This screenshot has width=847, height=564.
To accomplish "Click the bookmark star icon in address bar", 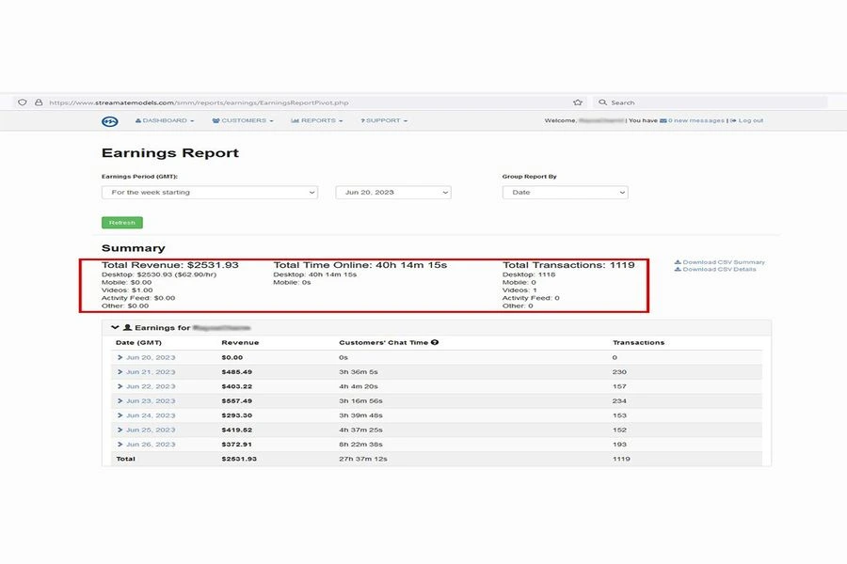I will 577,102.
